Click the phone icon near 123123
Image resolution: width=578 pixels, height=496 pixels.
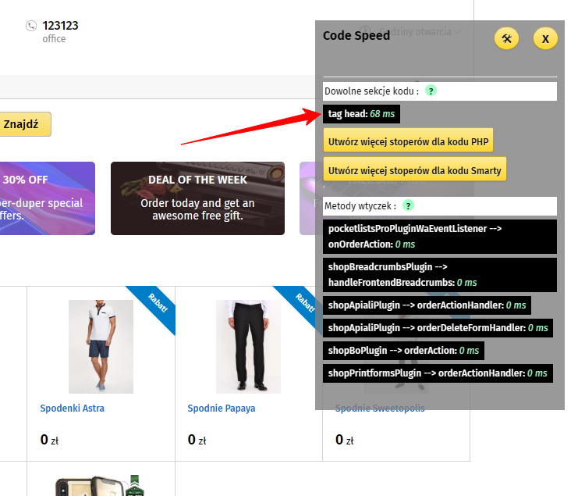pos(31,26)
